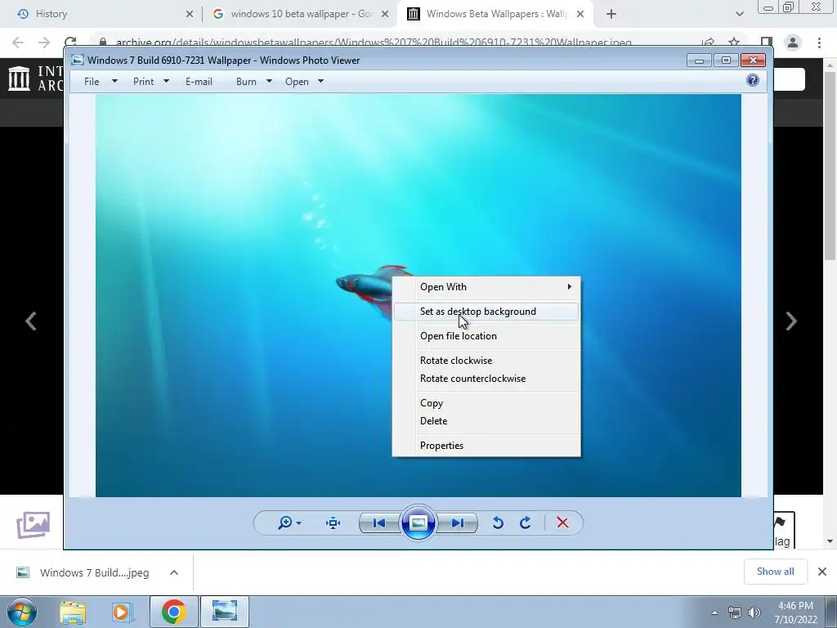Rotate photo counterclockwise using toolbar arrow
This screenshot has height=628, width=837.
[498, 523]
